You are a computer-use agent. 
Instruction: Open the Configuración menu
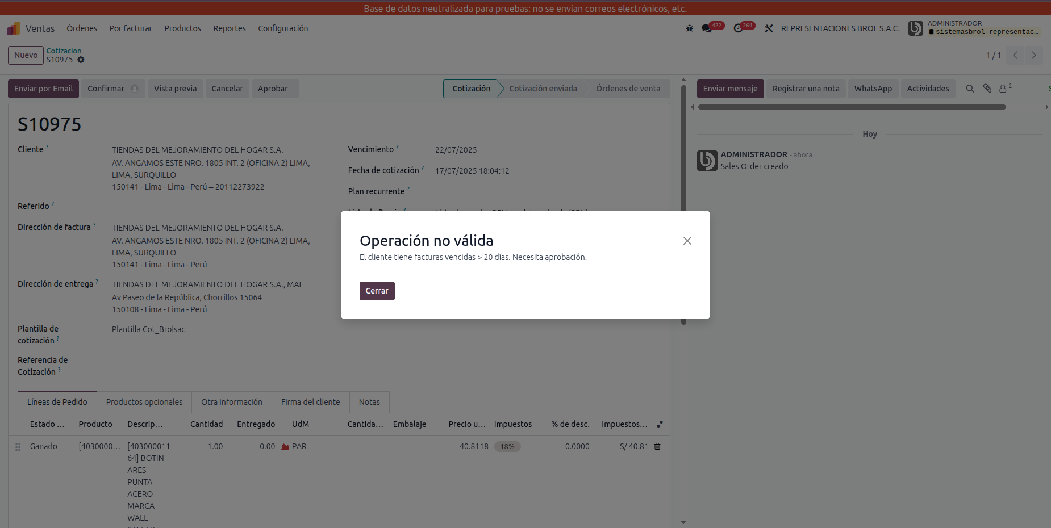pyautogui.click(x=283, y=28)
